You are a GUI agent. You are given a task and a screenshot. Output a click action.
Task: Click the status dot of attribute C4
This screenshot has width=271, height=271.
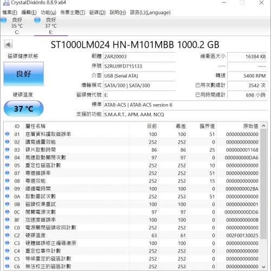pyautogui.click(x=7, y=250)
